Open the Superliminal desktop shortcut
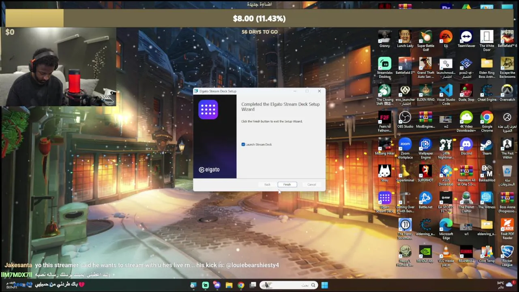Viewport: 519px width, 292px height. pos(405,174)
